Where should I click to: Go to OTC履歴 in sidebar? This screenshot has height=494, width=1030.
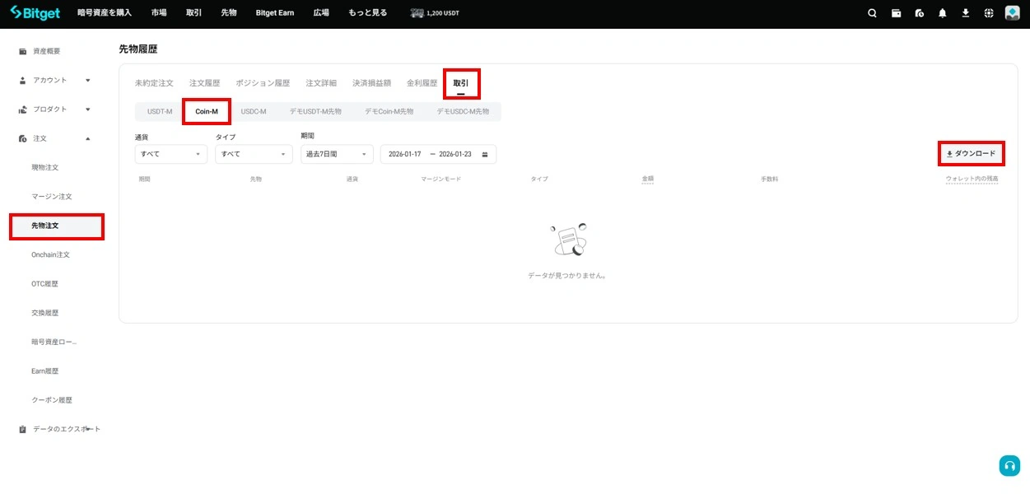[45, 284]
